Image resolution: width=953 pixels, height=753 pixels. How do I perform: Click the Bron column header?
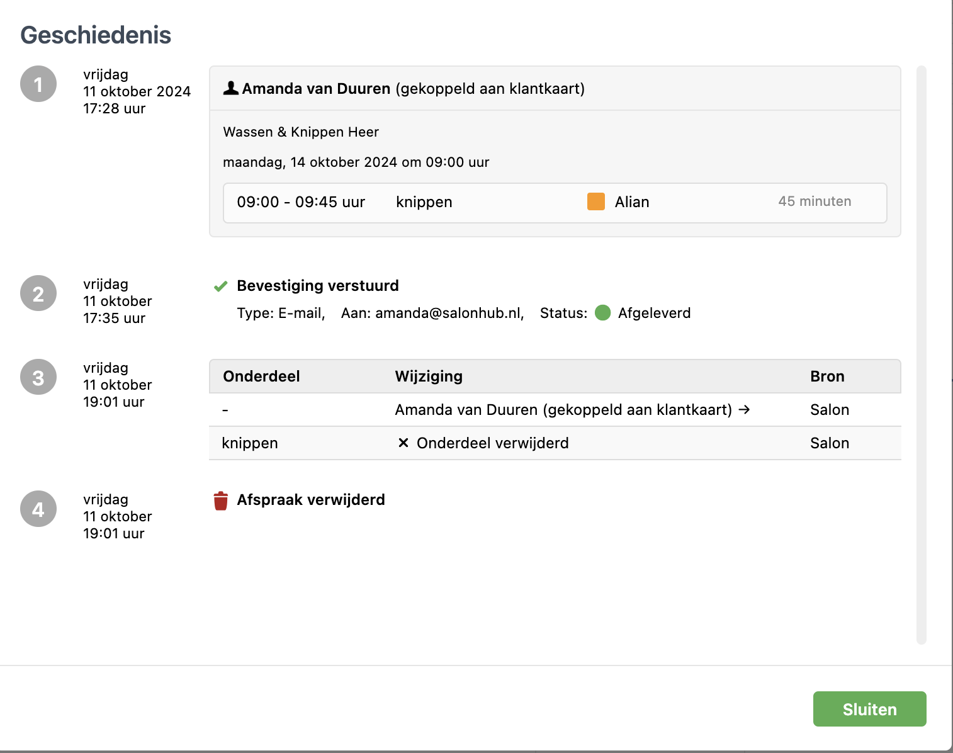click(x=826, y=376)
